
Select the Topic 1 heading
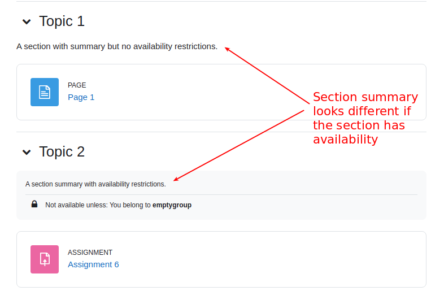[x=62, y=21]
